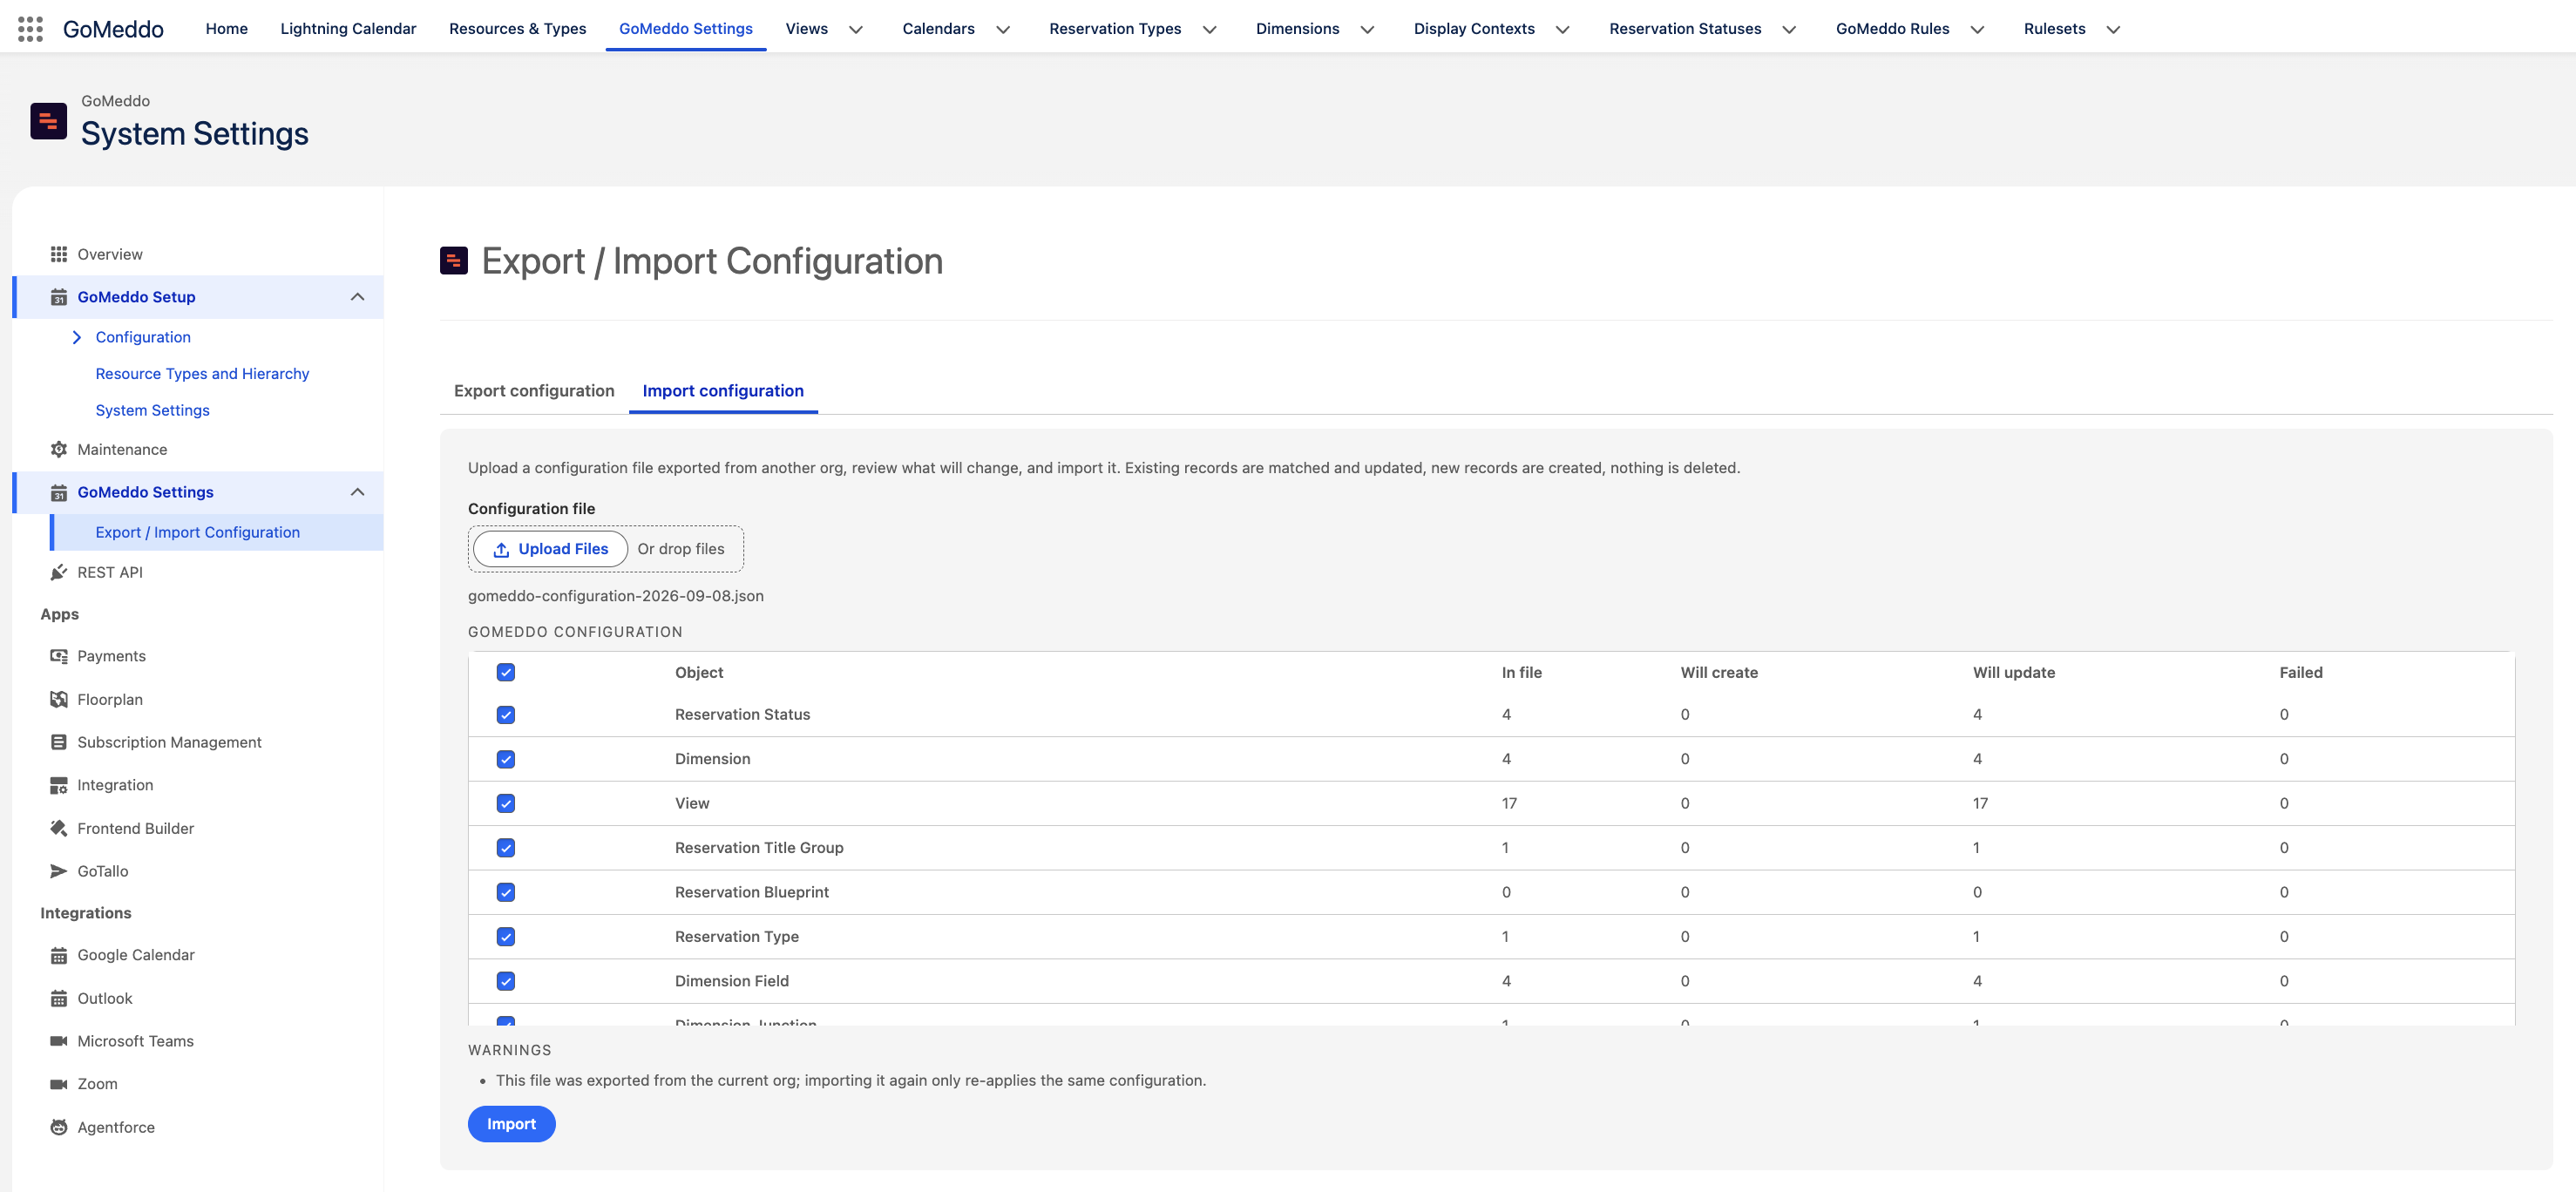Image resolution: width=2576 pixels, height=1192 pixels.
Task: Open the Lightning Calendar tab
Action: (x=348, y=29)
